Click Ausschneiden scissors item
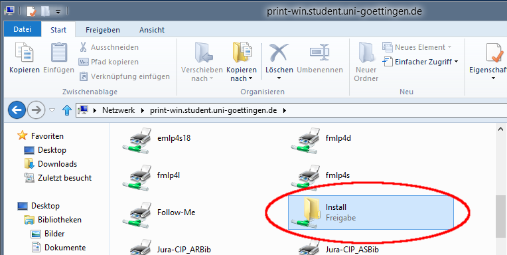This screenshot has width=507, height=255. (x=109, y=47)
